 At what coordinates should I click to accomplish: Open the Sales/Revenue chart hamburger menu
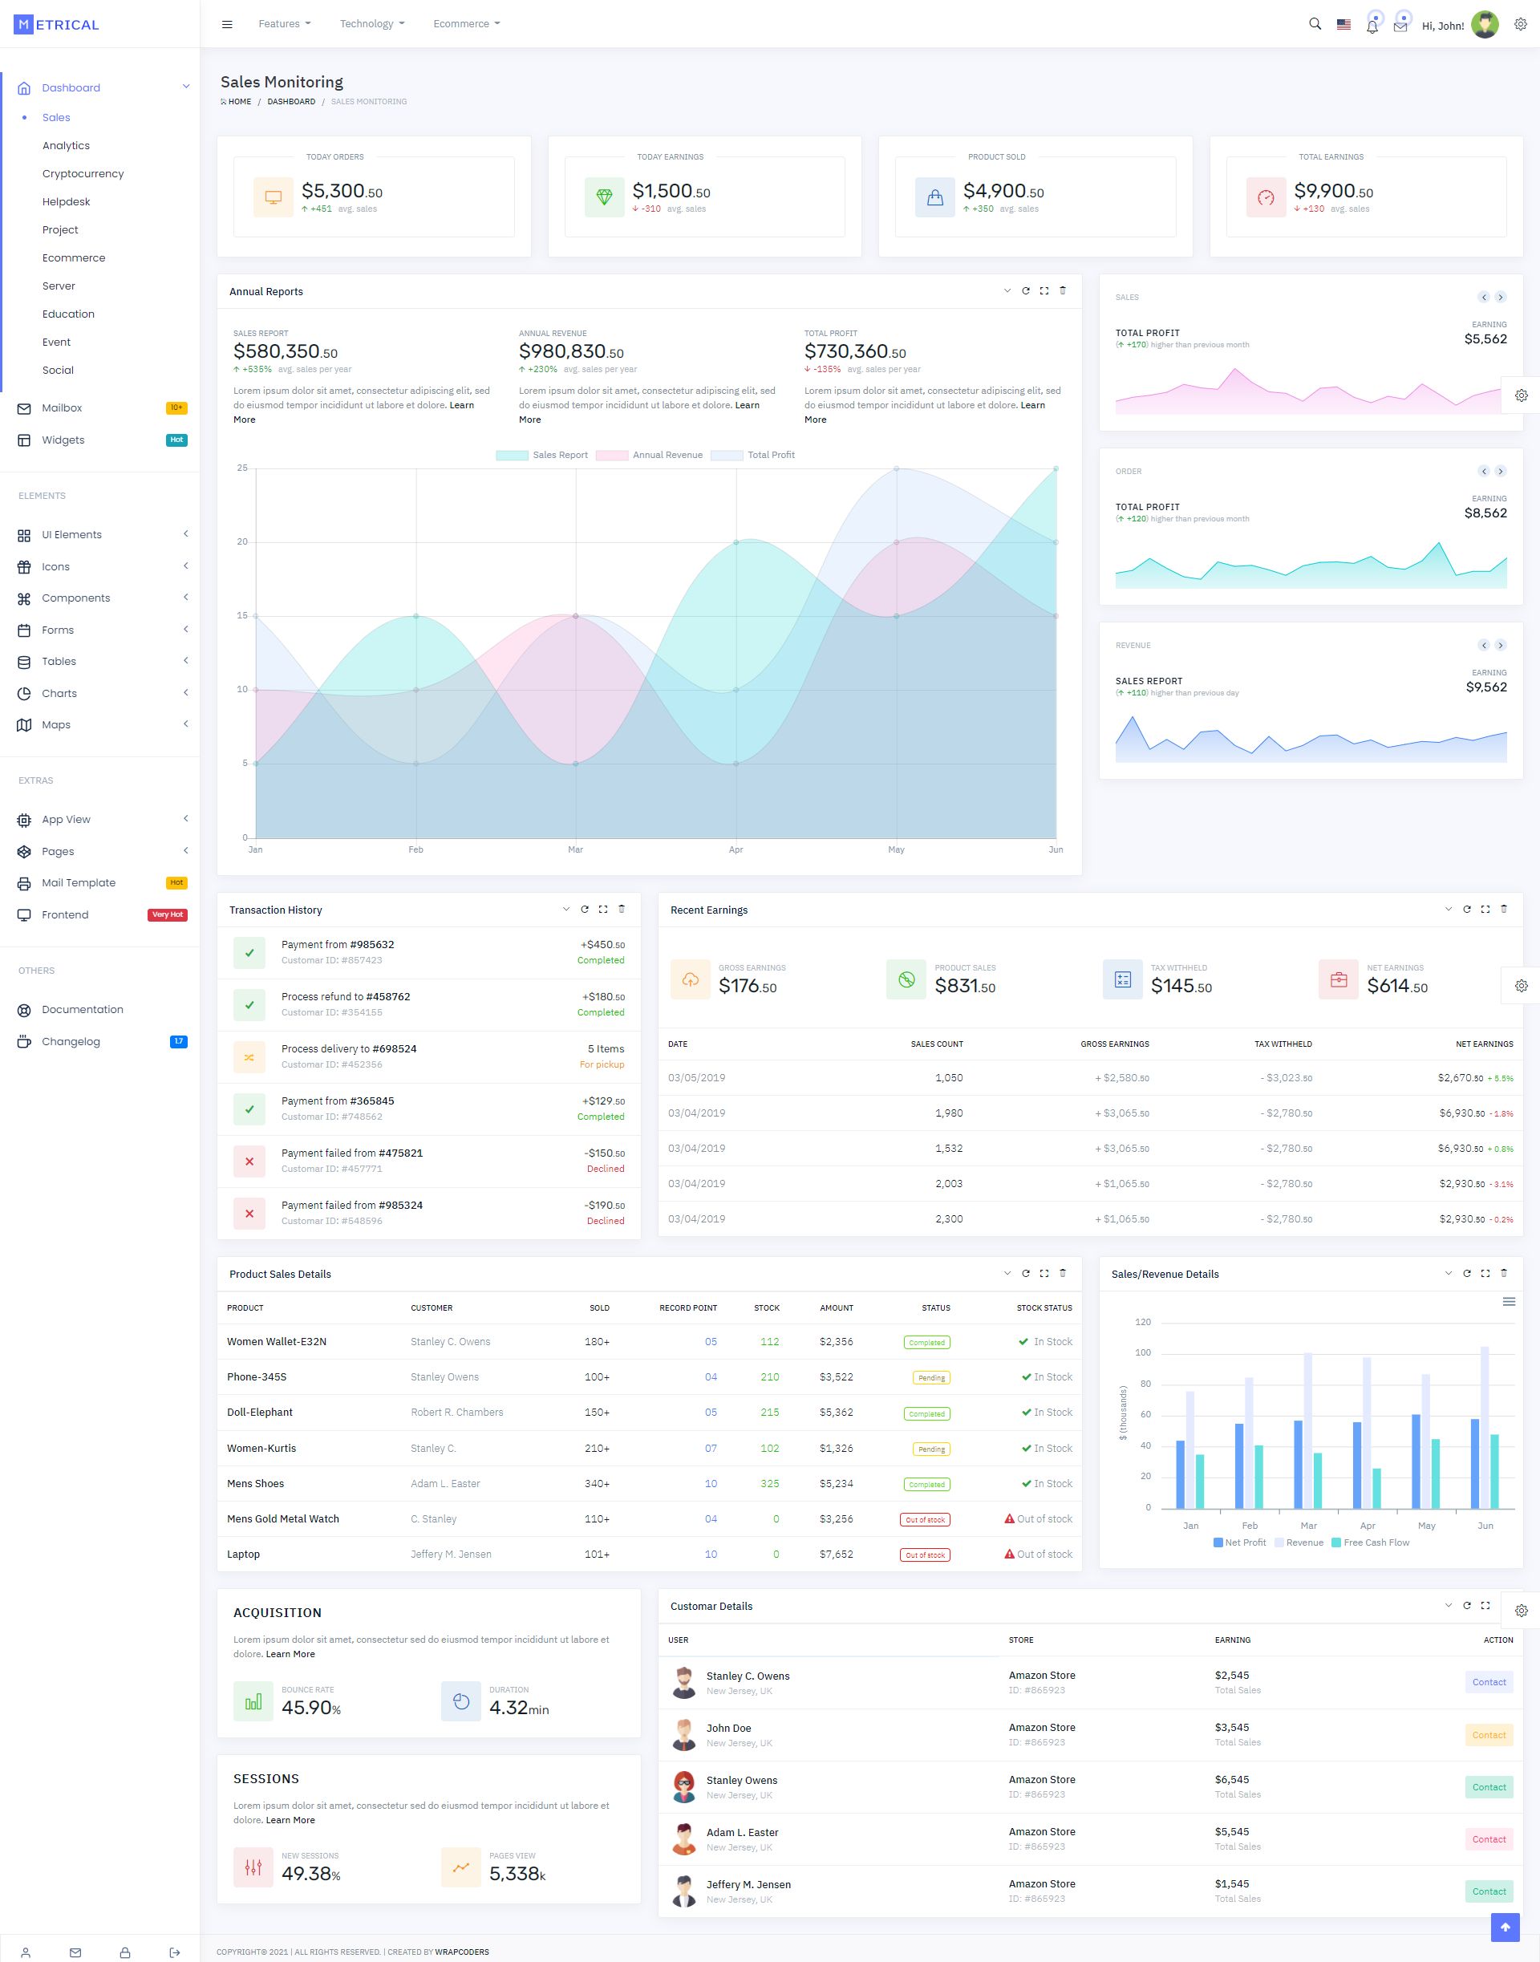pos(1509,1301)
